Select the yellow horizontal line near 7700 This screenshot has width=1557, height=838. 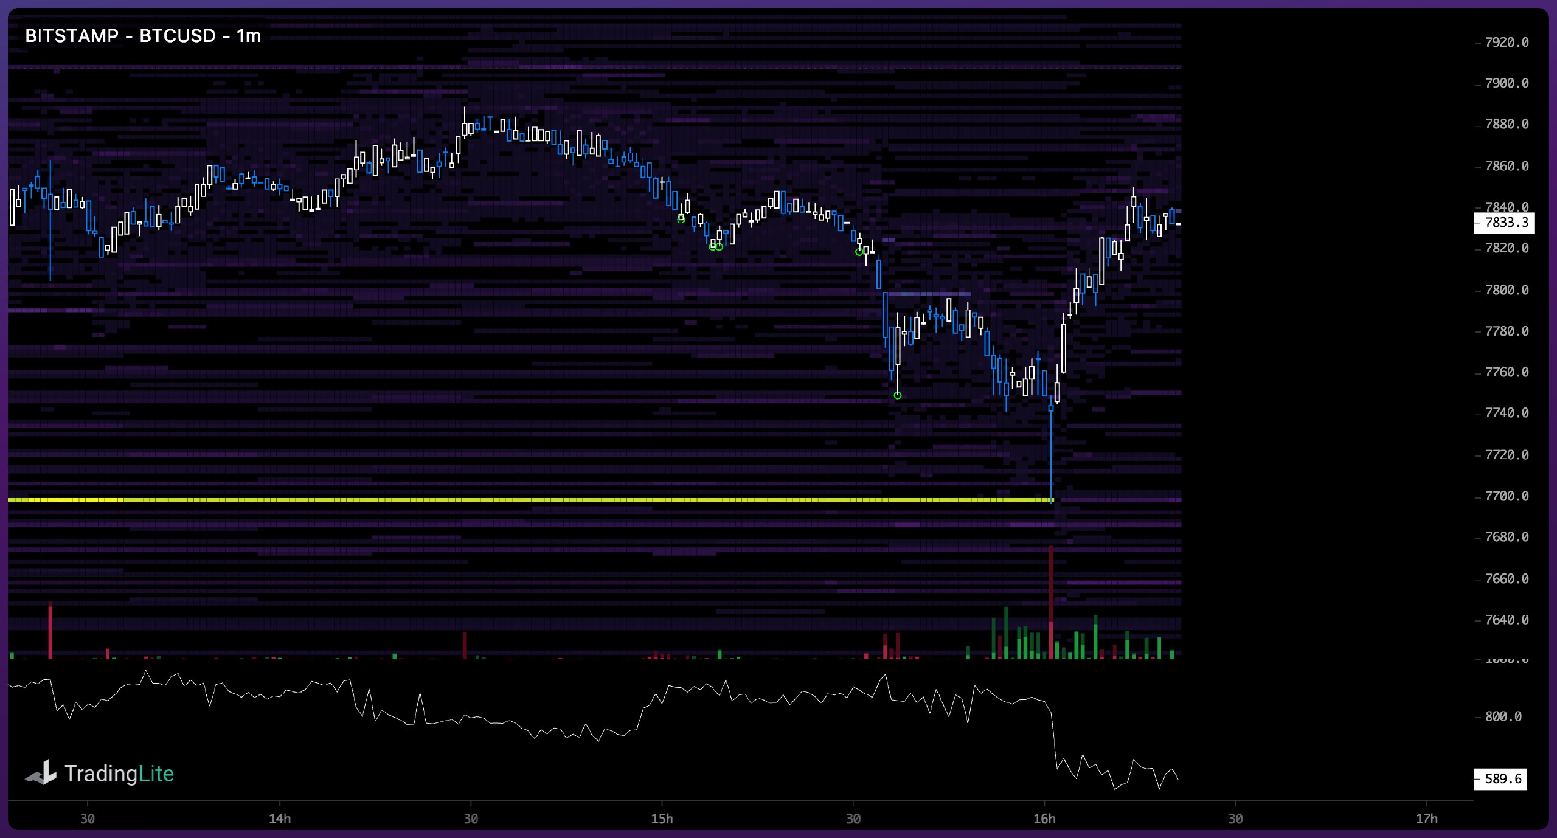tap(530, 500)
